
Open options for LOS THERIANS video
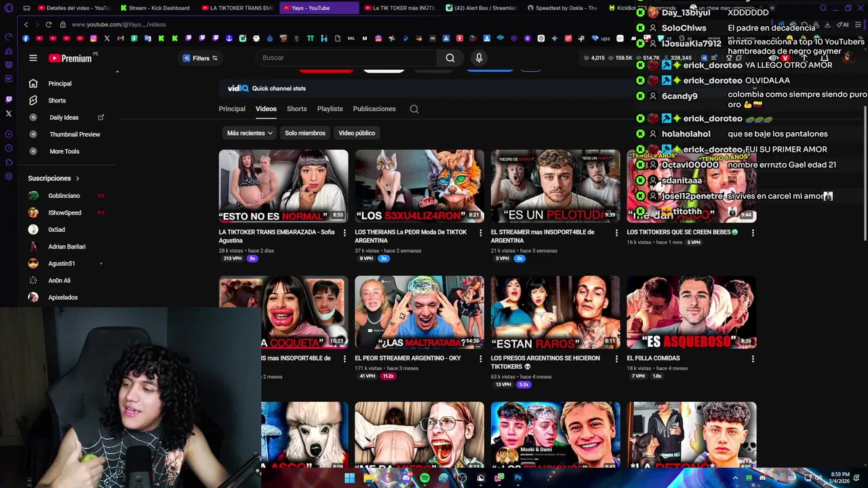pyautogui.click(x=481, y=233)
